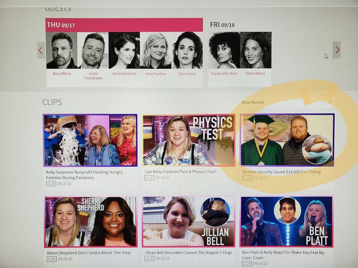Open the Jillian Bell Describes Chance clip title
Viewport: 358px width, 268px height.
point(188,252)
